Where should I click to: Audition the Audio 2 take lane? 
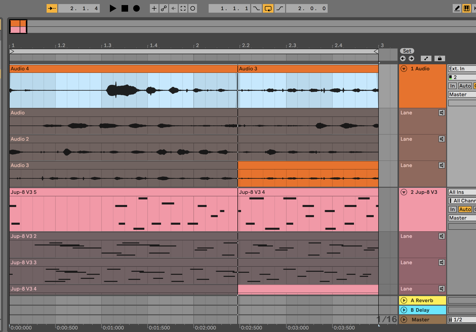tap(442, 139)
